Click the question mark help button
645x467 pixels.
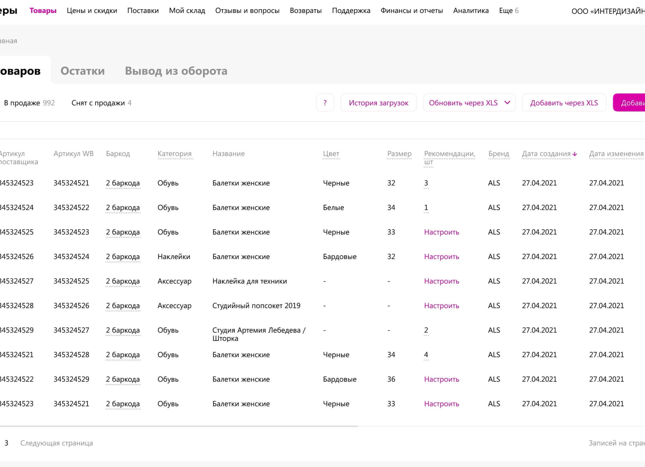point(325,103)
